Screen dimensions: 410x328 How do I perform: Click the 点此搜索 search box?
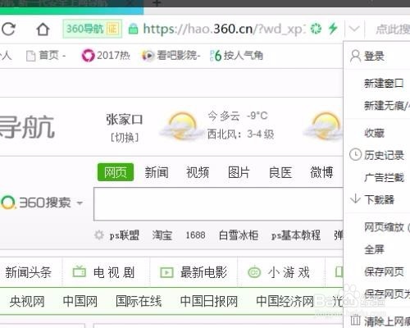393,29
